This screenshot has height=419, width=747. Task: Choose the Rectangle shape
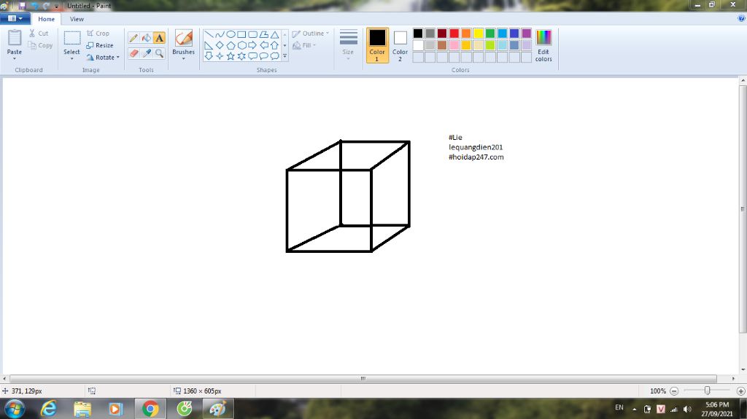241,34
